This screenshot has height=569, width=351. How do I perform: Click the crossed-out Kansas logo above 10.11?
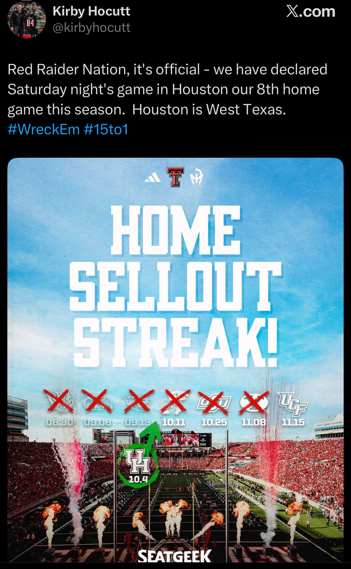(174, 402)
